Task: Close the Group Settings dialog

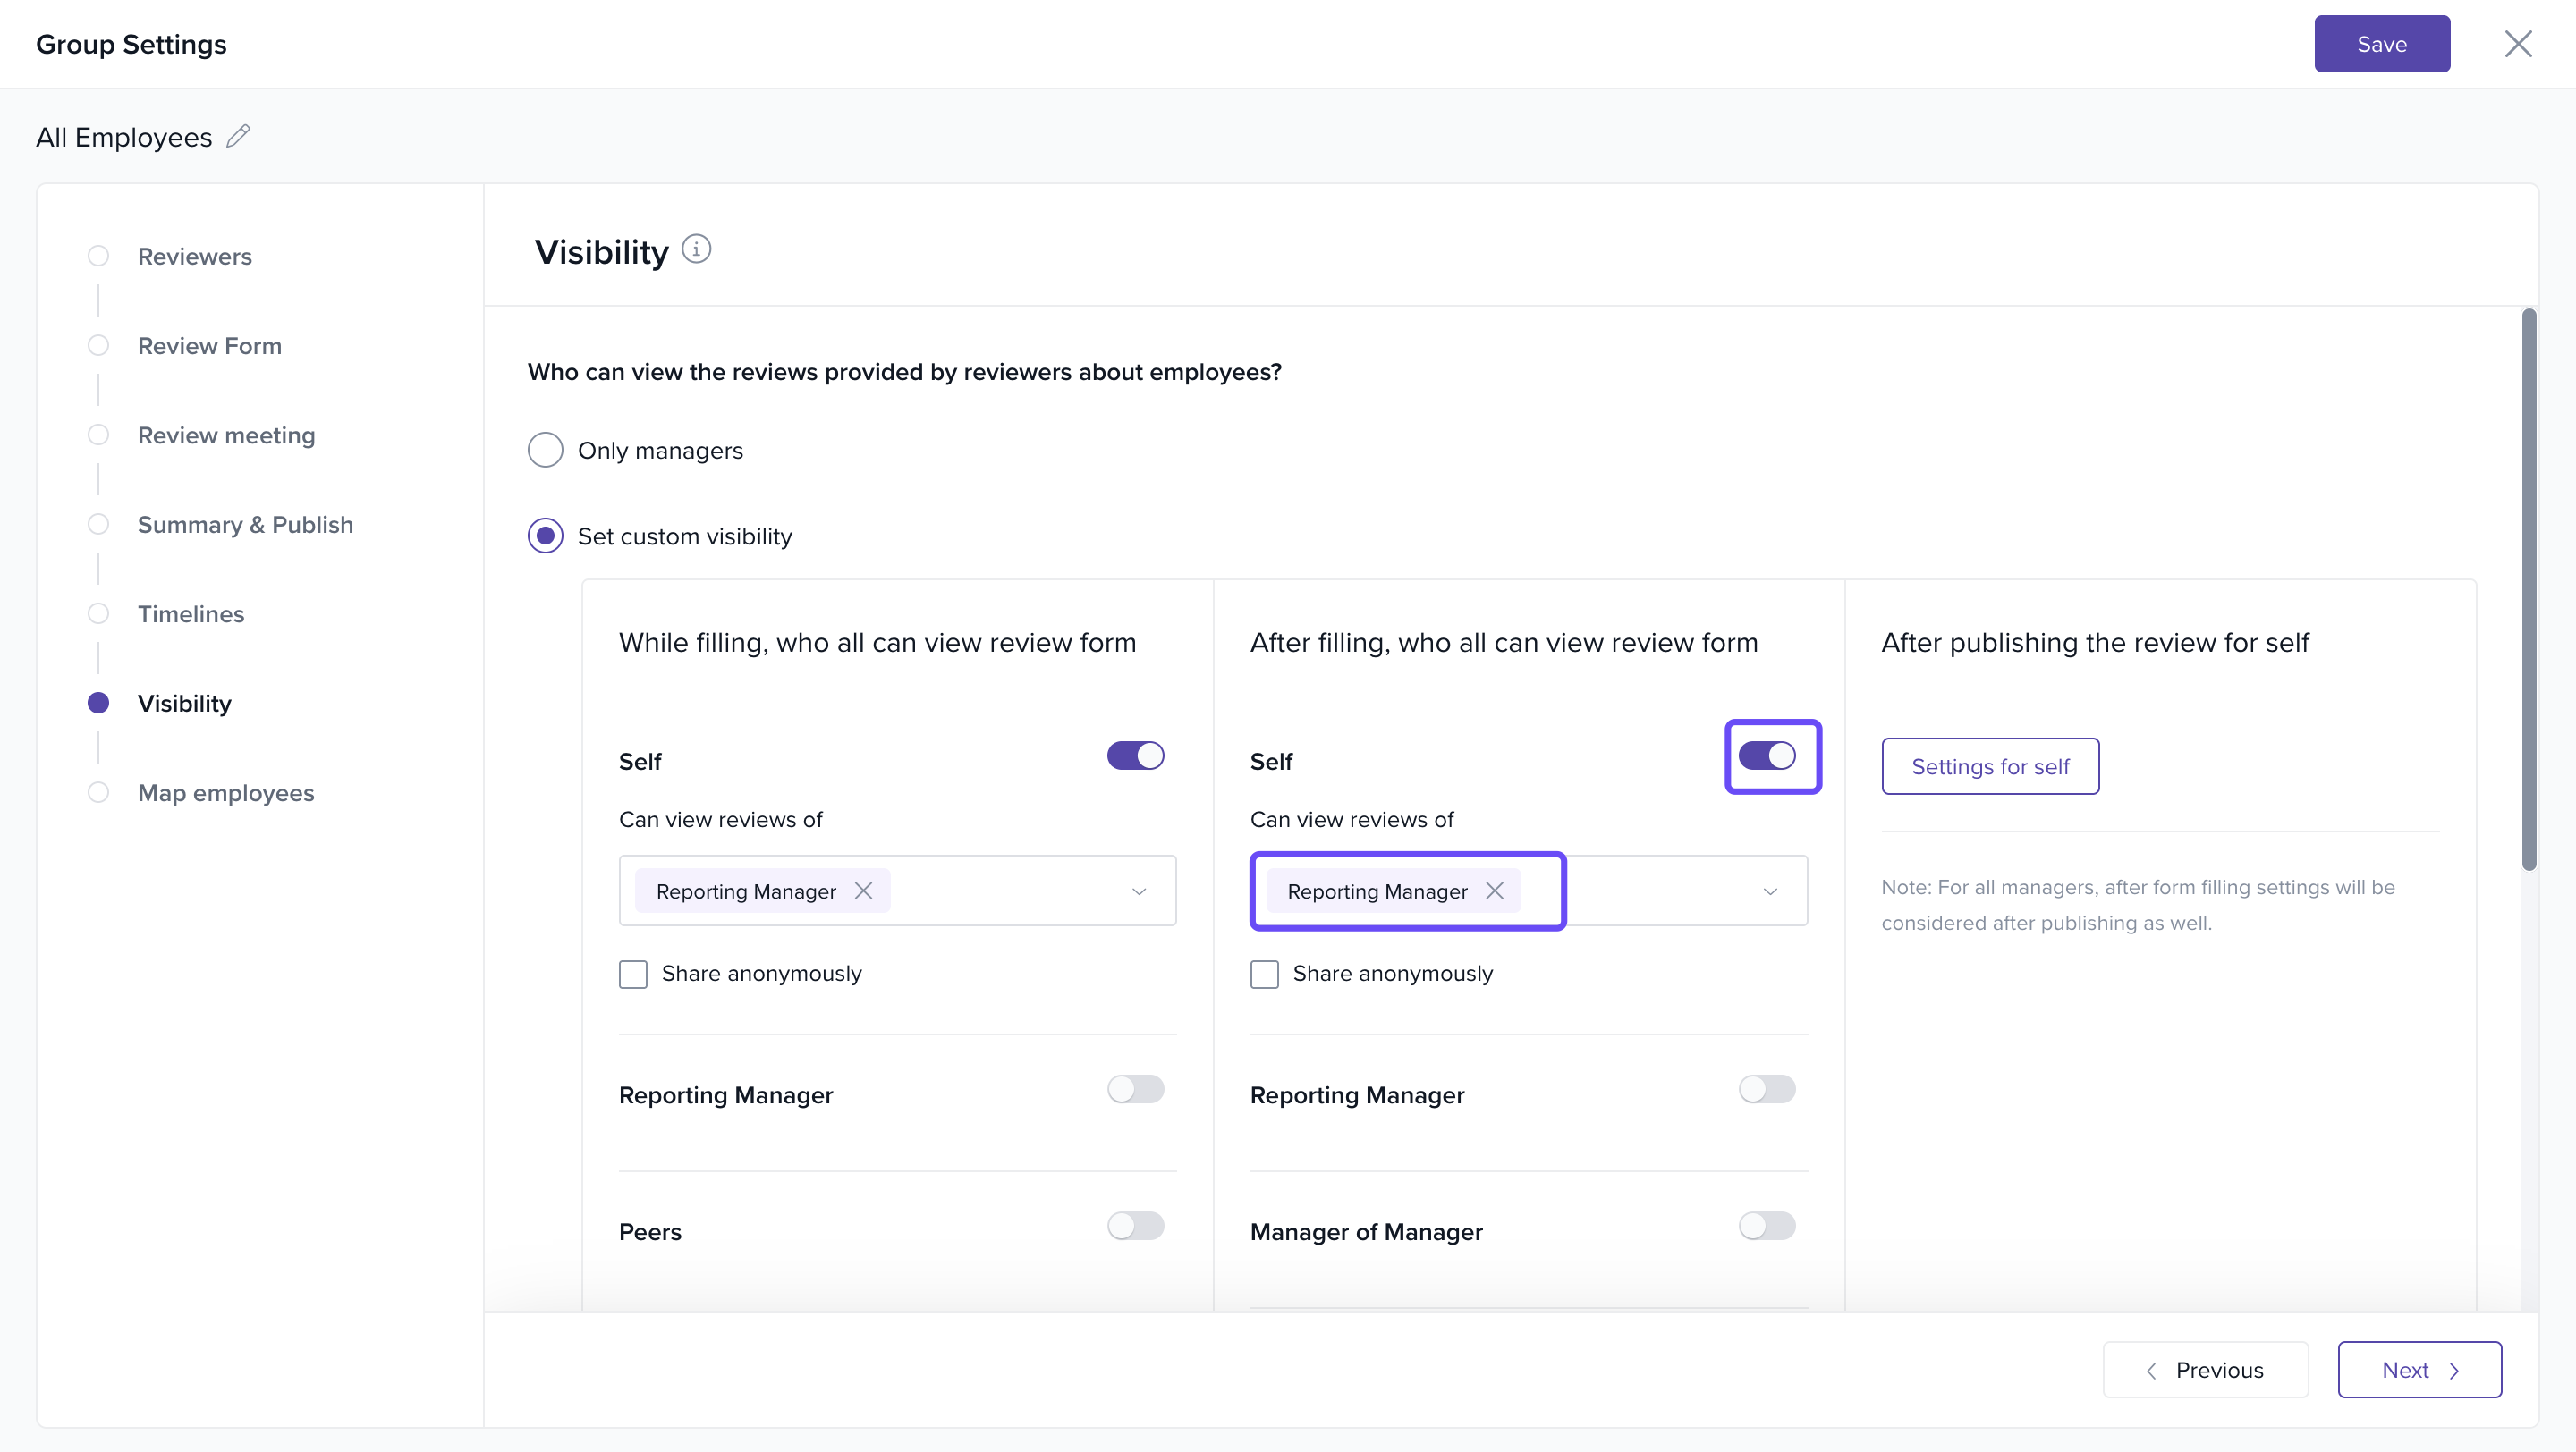Action: [x=2517, y=44]
